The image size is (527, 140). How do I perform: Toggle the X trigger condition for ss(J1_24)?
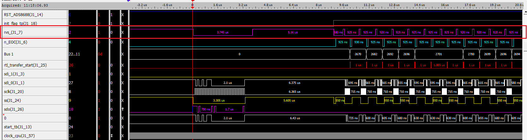coord(122,100)
